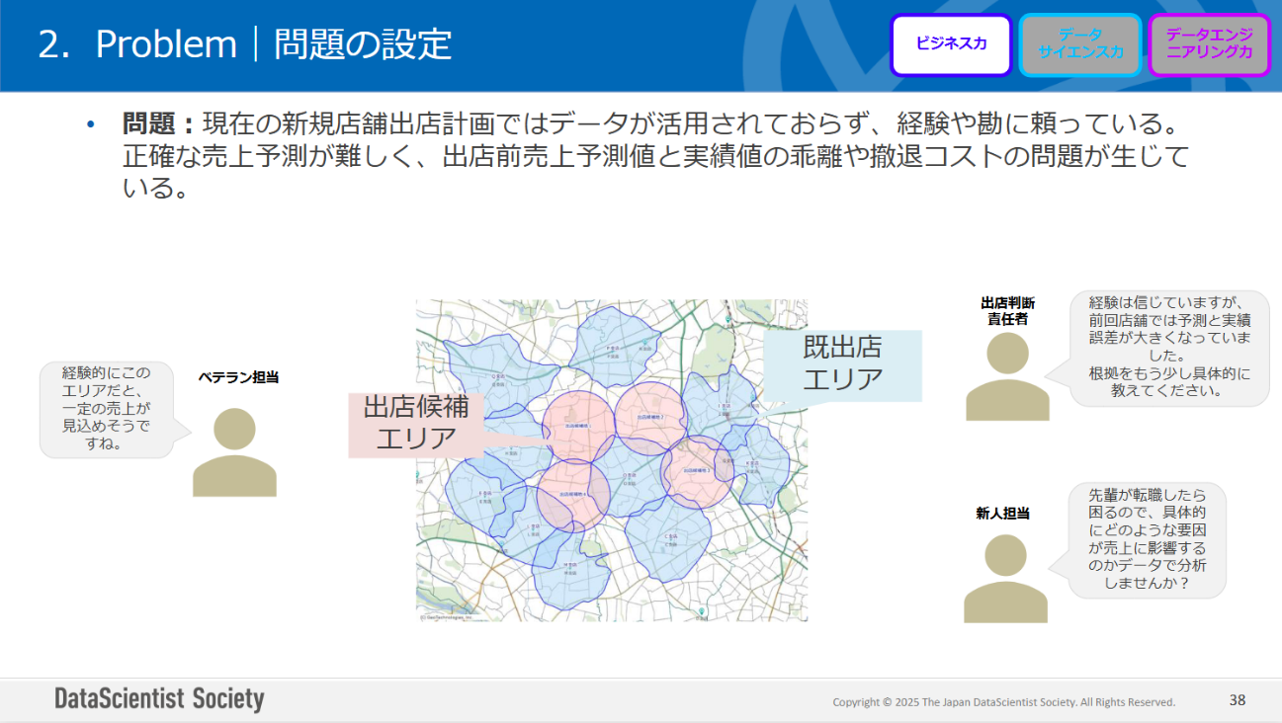Click the 出店判断責任者 person icon
The height and width of the screenshot is (723, 1282).
click(x=1007, y=376)
